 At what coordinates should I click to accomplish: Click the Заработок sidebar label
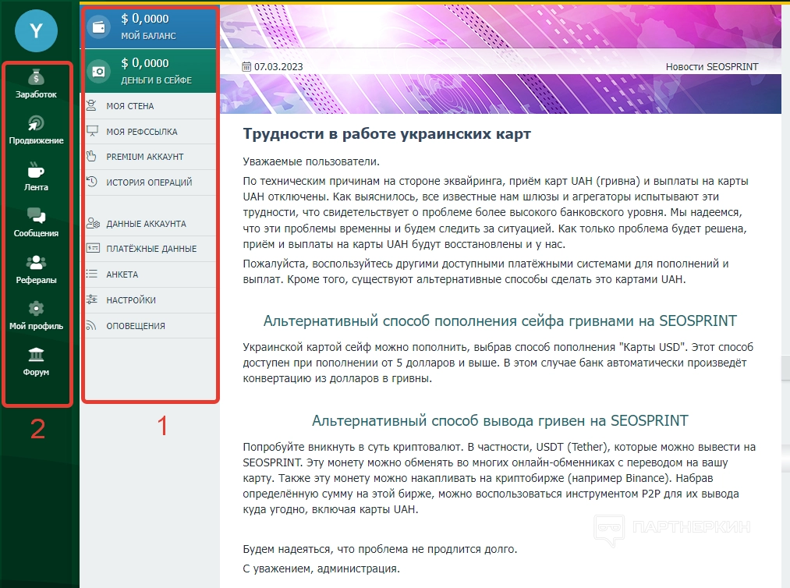pyautogui.click(x=37, y=94)
